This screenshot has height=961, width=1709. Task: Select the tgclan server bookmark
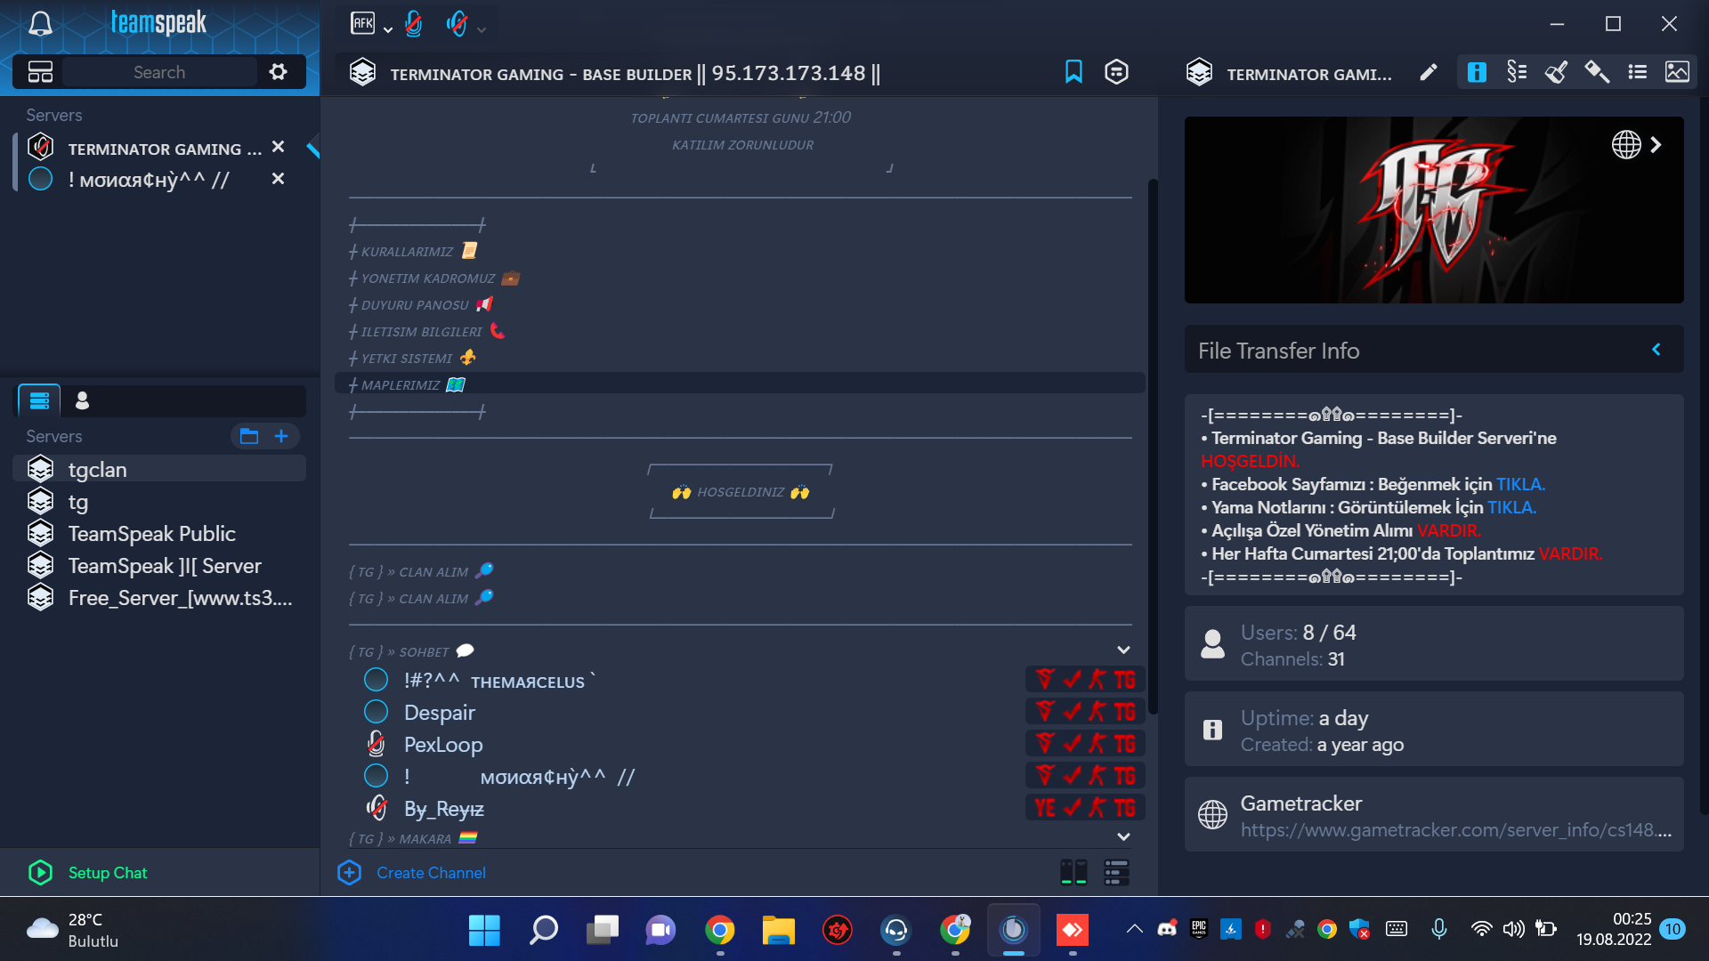[159, 469]
